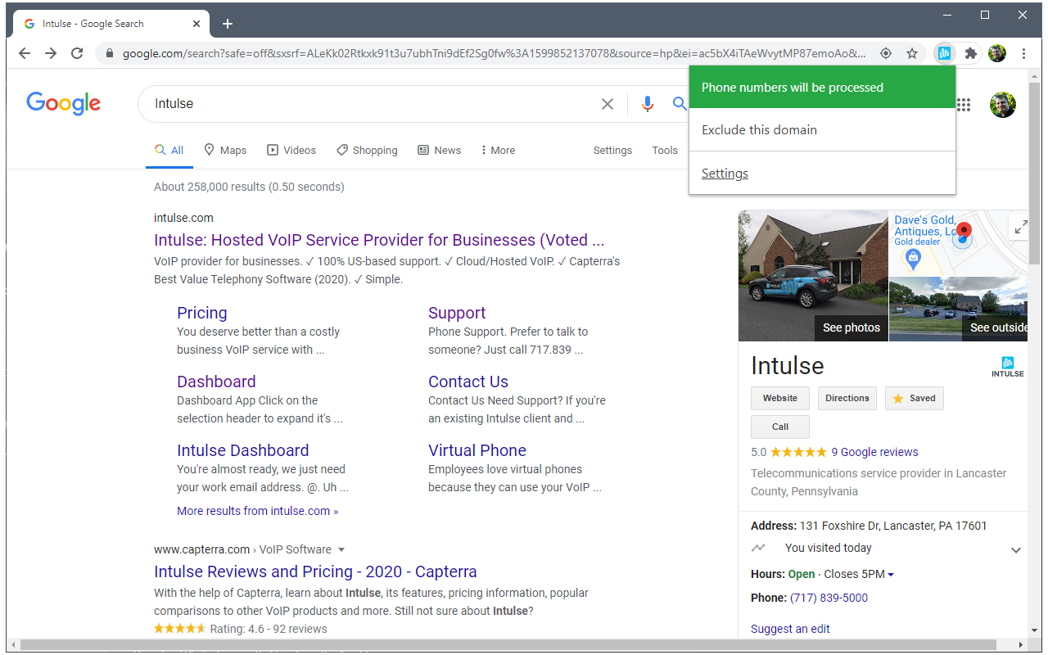Click More results from intulse.com
1048x655 pixels.
[x=257, y=511]
